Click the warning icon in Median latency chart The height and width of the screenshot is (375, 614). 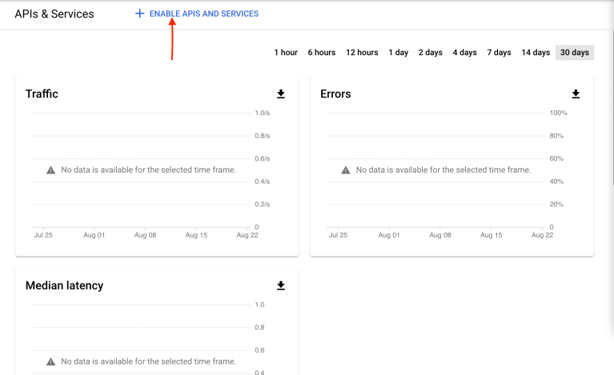coord(50,361)
